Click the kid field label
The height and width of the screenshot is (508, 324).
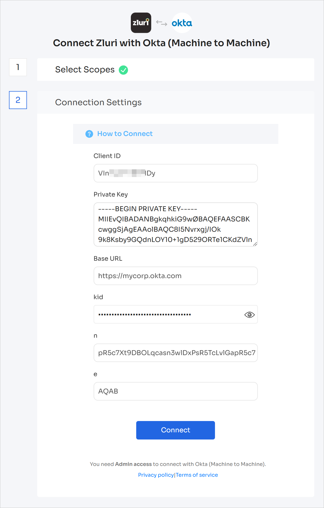pos(98,297)
